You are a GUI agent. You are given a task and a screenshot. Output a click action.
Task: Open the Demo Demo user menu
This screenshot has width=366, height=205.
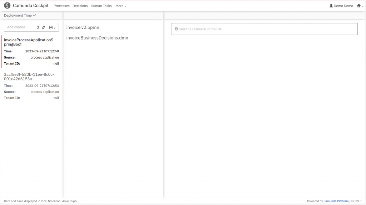341,6
